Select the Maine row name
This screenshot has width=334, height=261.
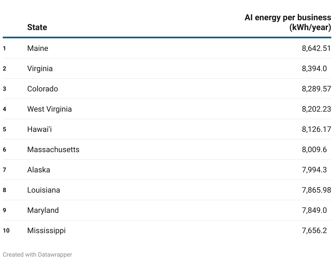(x=38, y=48)
